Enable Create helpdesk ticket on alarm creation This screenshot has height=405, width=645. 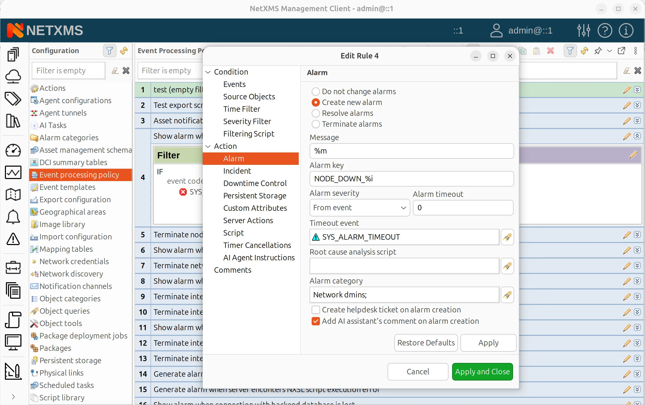[316, 310]
